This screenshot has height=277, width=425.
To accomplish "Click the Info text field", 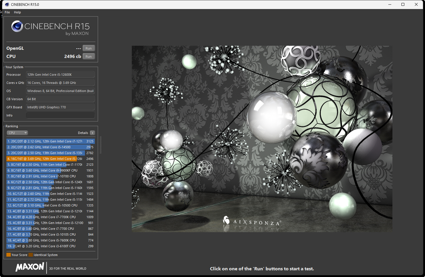I will point(60,115).
